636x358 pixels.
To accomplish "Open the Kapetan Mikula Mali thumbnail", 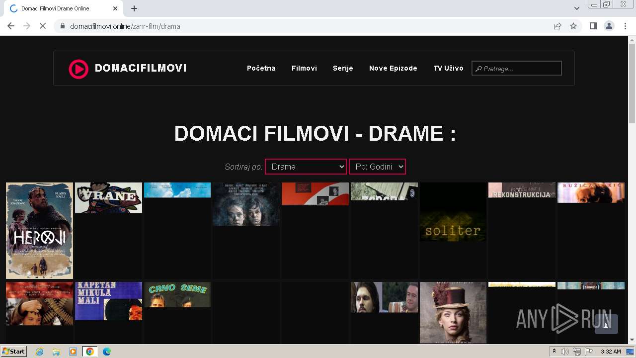I will coord(108,301).
